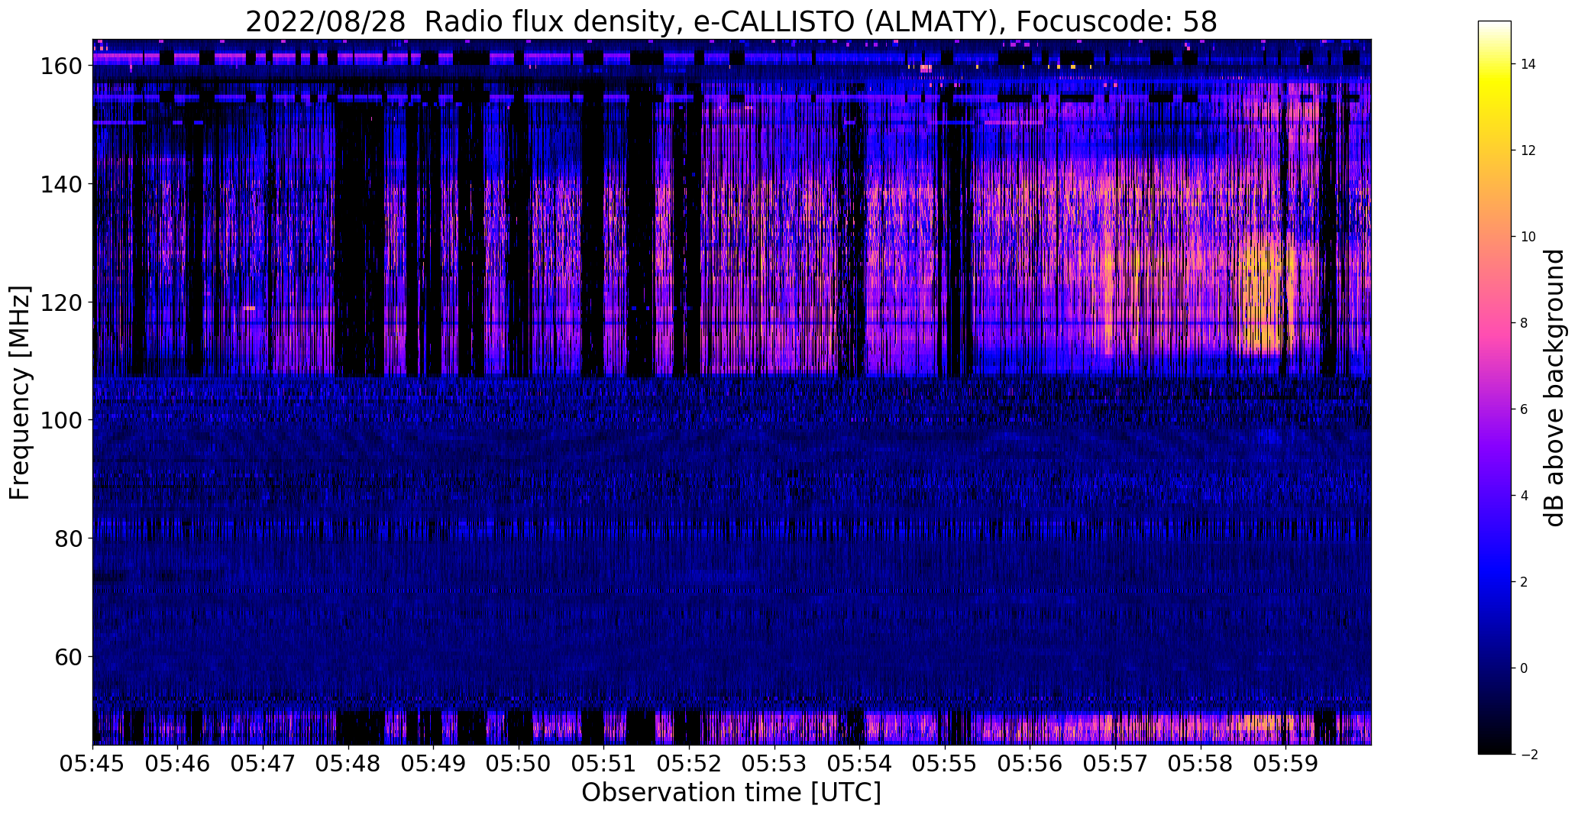This screenshot has width=1578, height=815.
Task: Click the 'Observation time [UTC]' x-axis label
Action: click(x=731, y=792)
